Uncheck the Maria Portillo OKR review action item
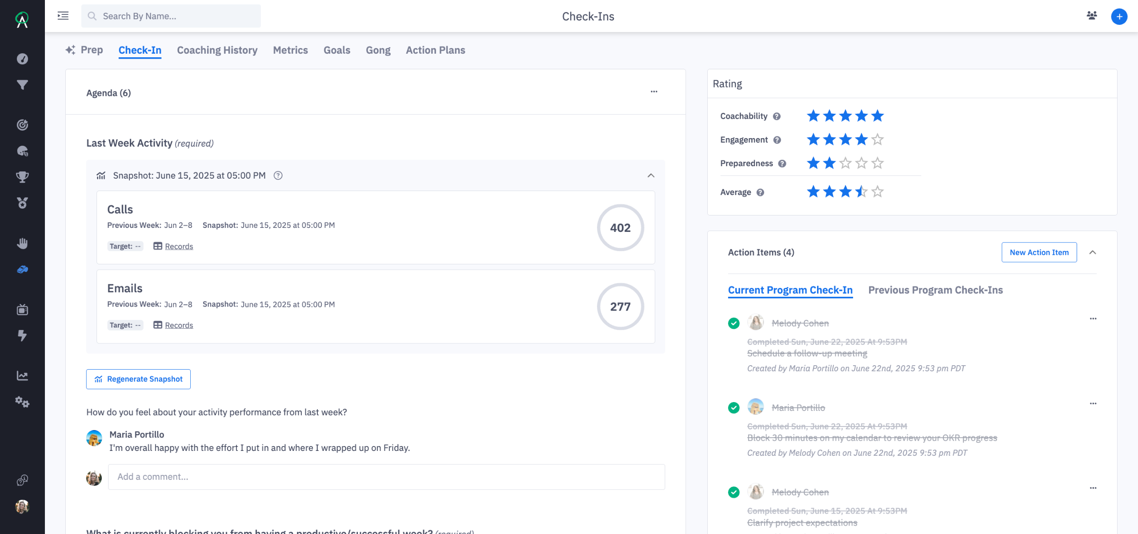 coord(733,408)
